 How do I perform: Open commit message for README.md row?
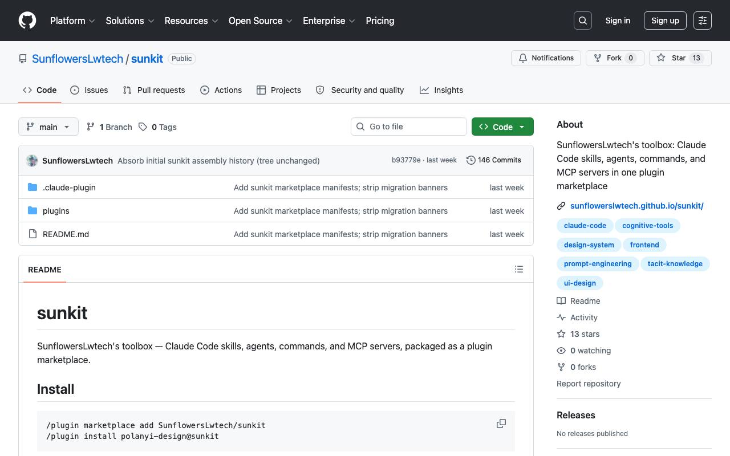pos(340,234)
